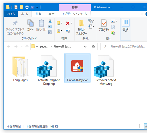The image size is (147, 133).
Task: Select the ActivateDragAndDrop.reg file
Action: coord(49,70)
